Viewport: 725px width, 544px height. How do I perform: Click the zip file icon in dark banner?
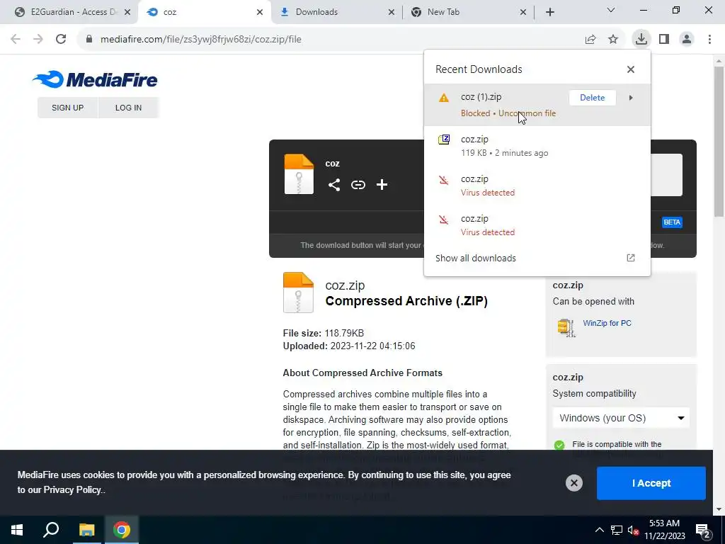[x=299, y=174]
